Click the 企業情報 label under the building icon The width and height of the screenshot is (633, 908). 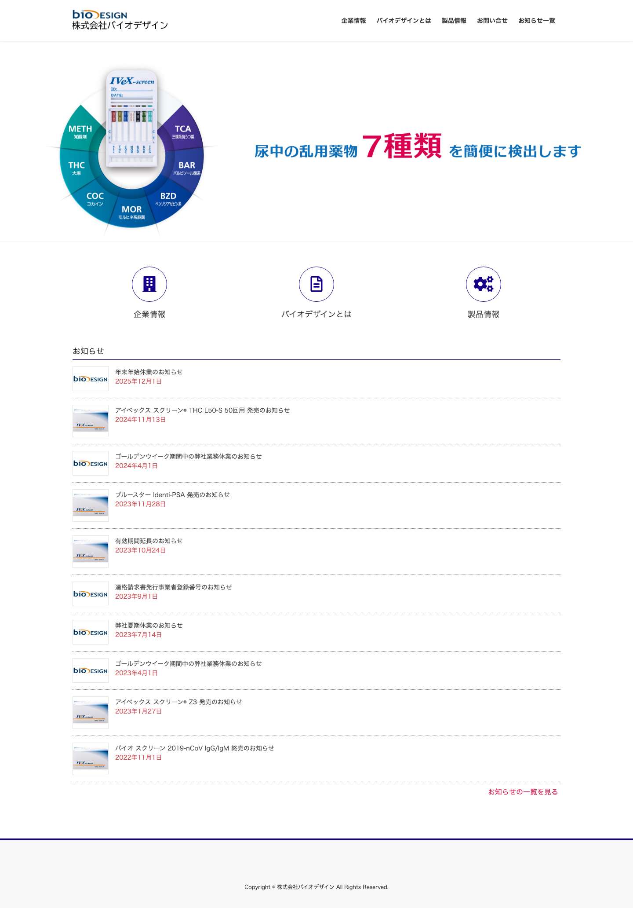(x=149, y=314)
